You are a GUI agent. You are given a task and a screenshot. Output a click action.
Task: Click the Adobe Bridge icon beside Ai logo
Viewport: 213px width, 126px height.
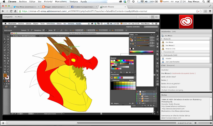(x=11, y=27)
